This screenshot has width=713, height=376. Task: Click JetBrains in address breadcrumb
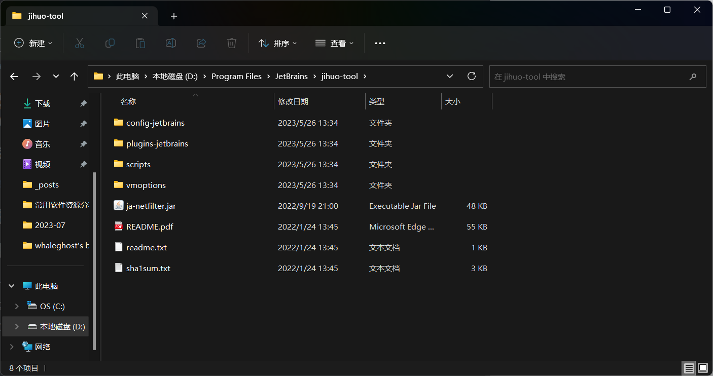pos(292,77)
